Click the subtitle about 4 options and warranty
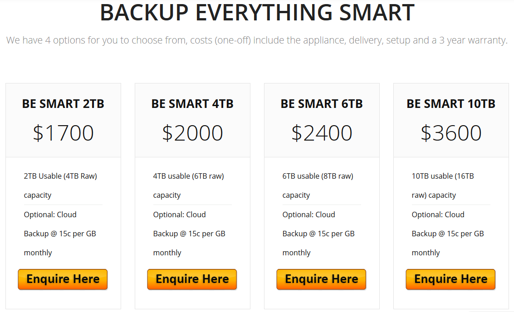This screenshot has width=514, height=312. [x=257, y=40]
